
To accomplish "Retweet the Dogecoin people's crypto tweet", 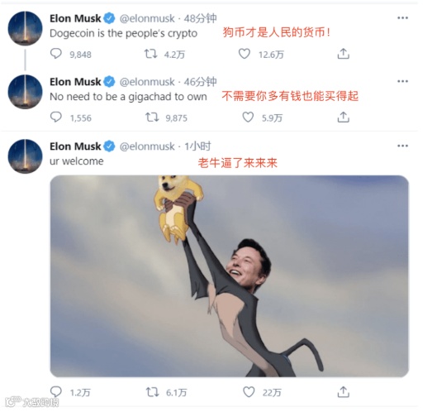I will click(151, 54).
